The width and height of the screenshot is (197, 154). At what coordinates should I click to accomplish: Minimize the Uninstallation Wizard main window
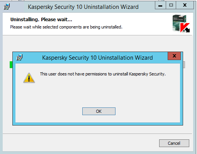pos(160,5)
